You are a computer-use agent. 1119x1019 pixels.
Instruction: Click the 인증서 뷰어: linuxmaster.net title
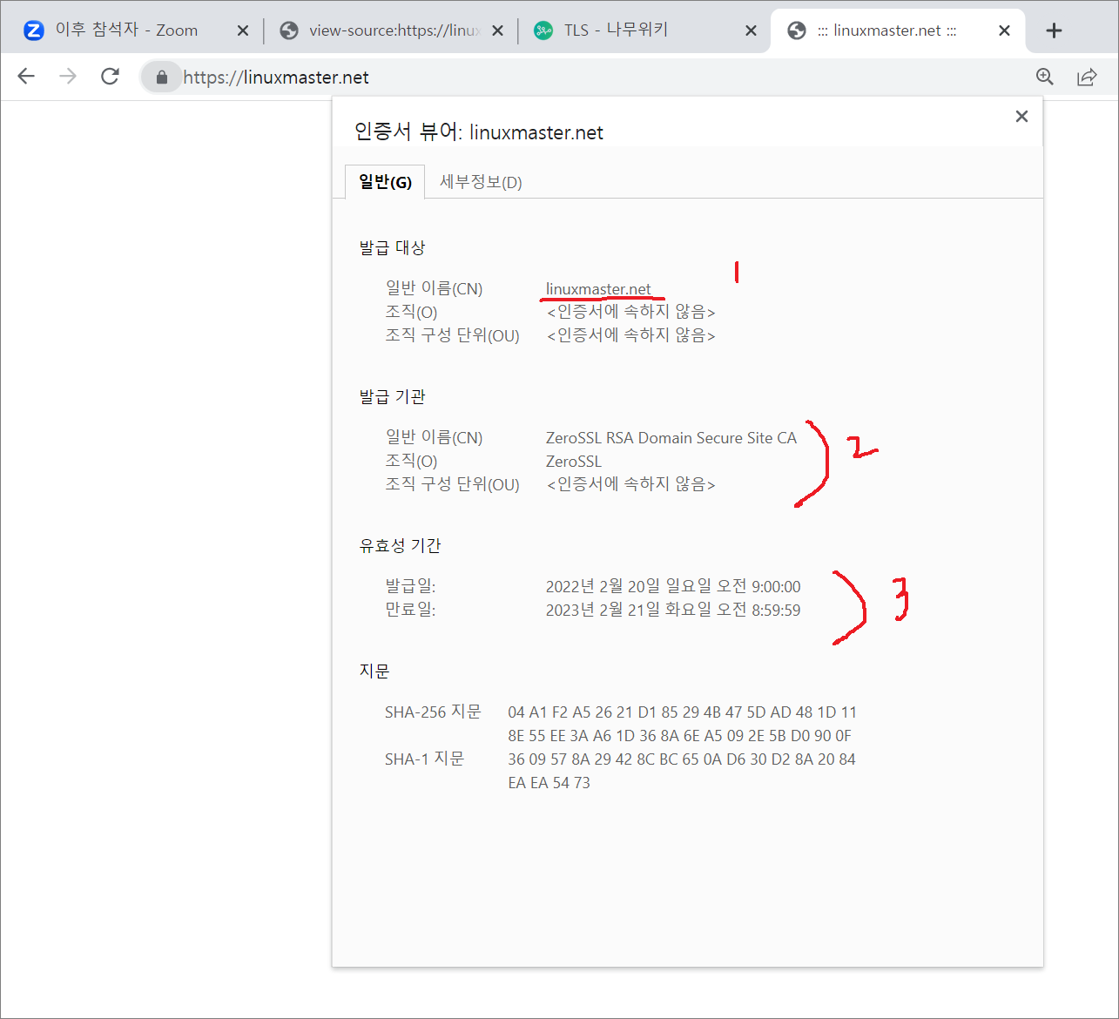pyautogui.click(x=479, y=132)
